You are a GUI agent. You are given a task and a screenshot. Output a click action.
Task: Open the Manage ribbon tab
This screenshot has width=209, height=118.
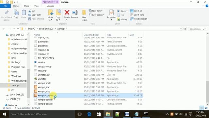click(50, 6)
